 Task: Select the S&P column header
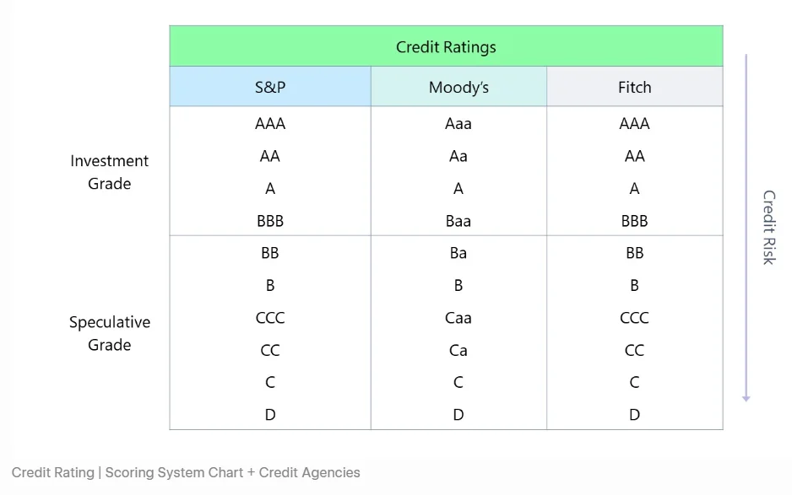click(x=270, y=87)
